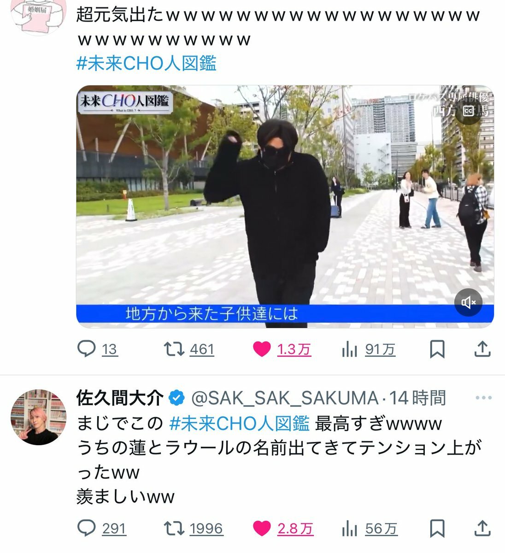Viewport: 505px width, 553px height.
Task: Open the 佐久間大介 tweet options menu
Action: (x=483, y=398)
